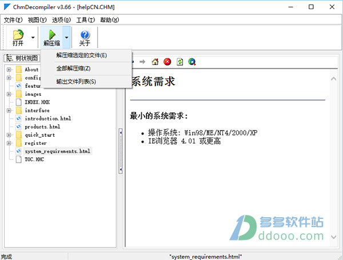Select products.html in the tree
The height and width of the screenshot is (260, 343).
42,127
